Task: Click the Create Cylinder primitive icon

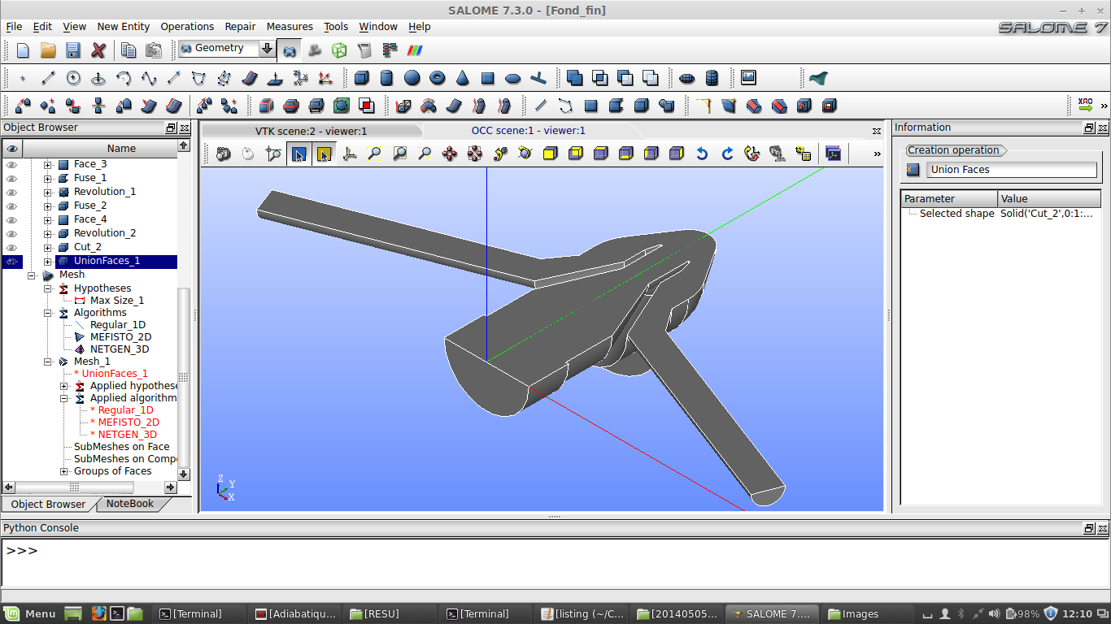Action: click(x=387, y=78)
